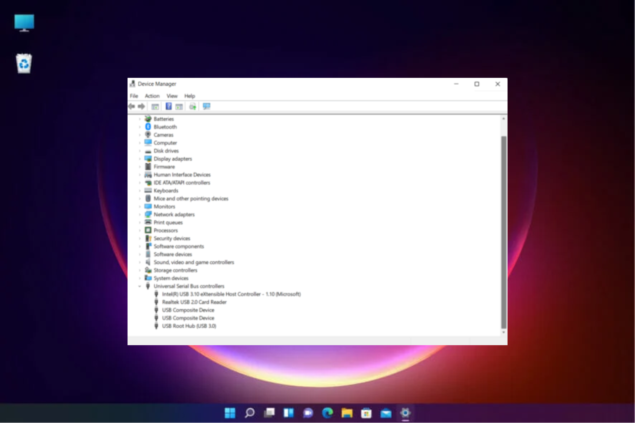The height and width of the screenshot is (423, 635).
Task: Open the Mail app from the taskbar
Action: (386, 413)
